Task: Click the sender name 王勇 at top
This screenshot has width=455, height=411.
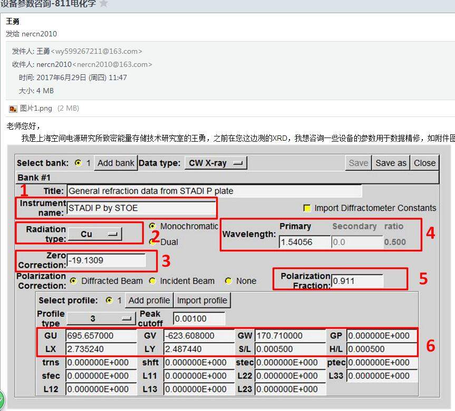Action: pyautogui.click(x=13, y=21)
